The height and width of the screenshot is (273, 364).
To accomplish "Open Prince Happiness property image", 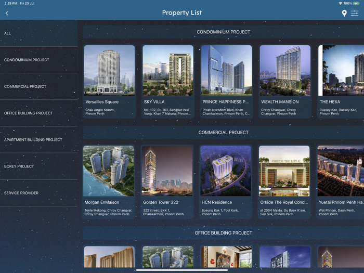I will 226,70.
